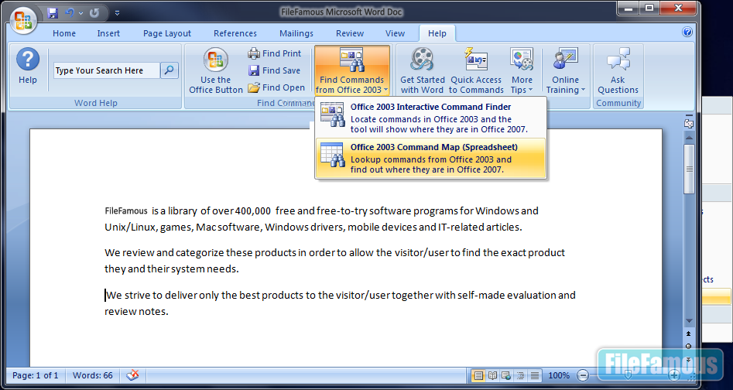Open the Page Layout tab
Image resolution: width=733 pixels, height=390 pixels.
click(x=167, y=33)
